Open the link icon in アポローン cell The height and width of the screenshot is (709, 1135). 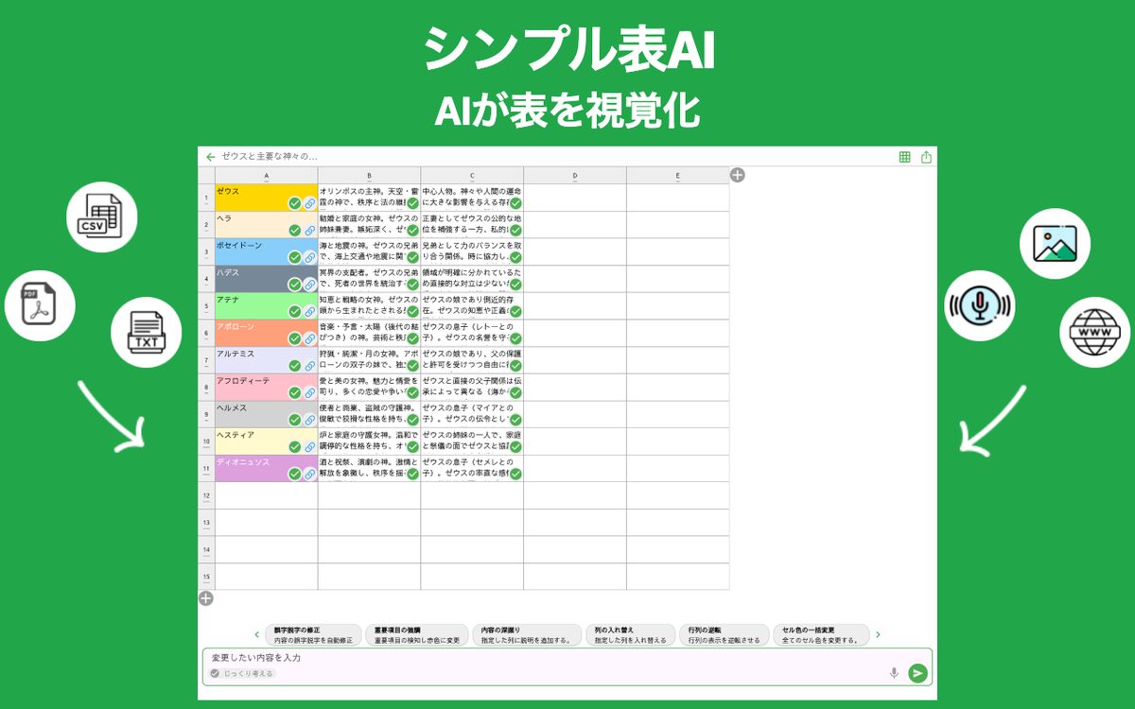coord(309,338)
